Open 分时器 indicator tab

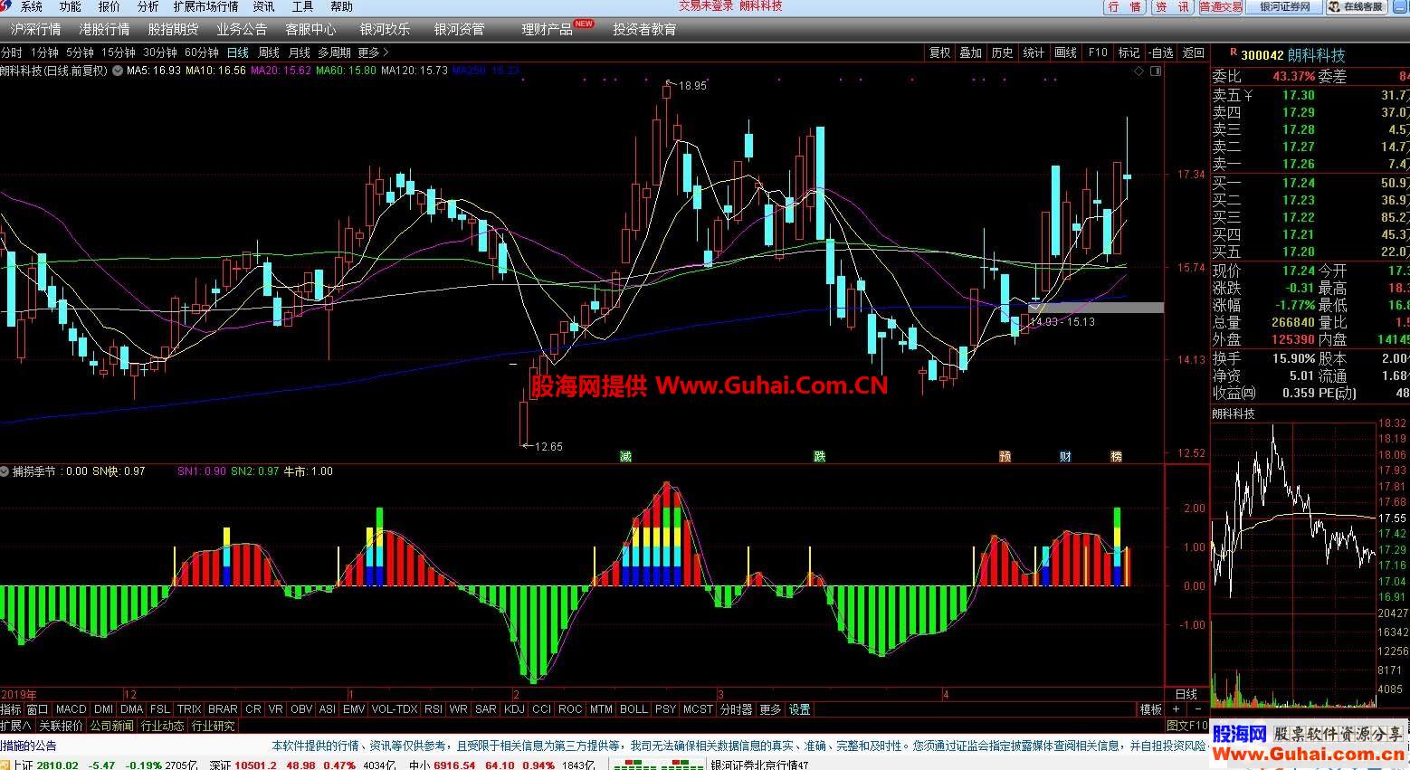tap(736, 709)
